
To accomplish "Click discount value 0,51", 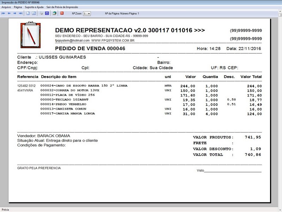I will (x=232, y=104).
